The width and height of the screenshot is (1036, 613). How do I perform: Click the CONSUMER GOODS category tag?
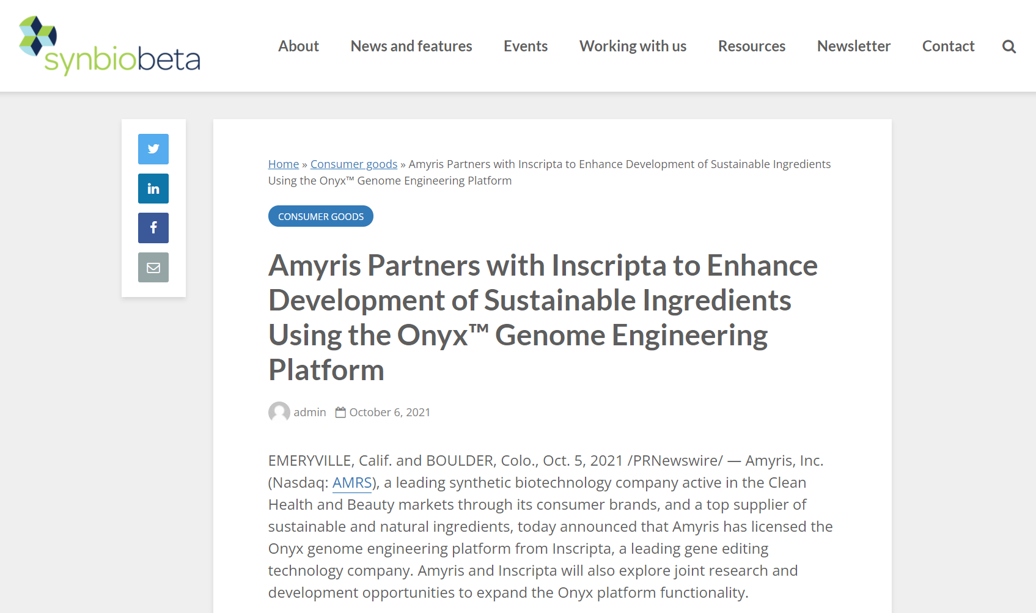point(321,216)
